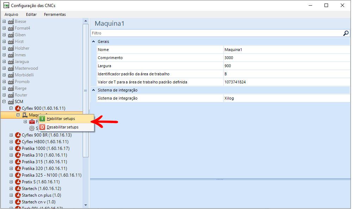353x209 pixels.
Task: Edit the Comprimento value 3000
Action: coord(286,58)
